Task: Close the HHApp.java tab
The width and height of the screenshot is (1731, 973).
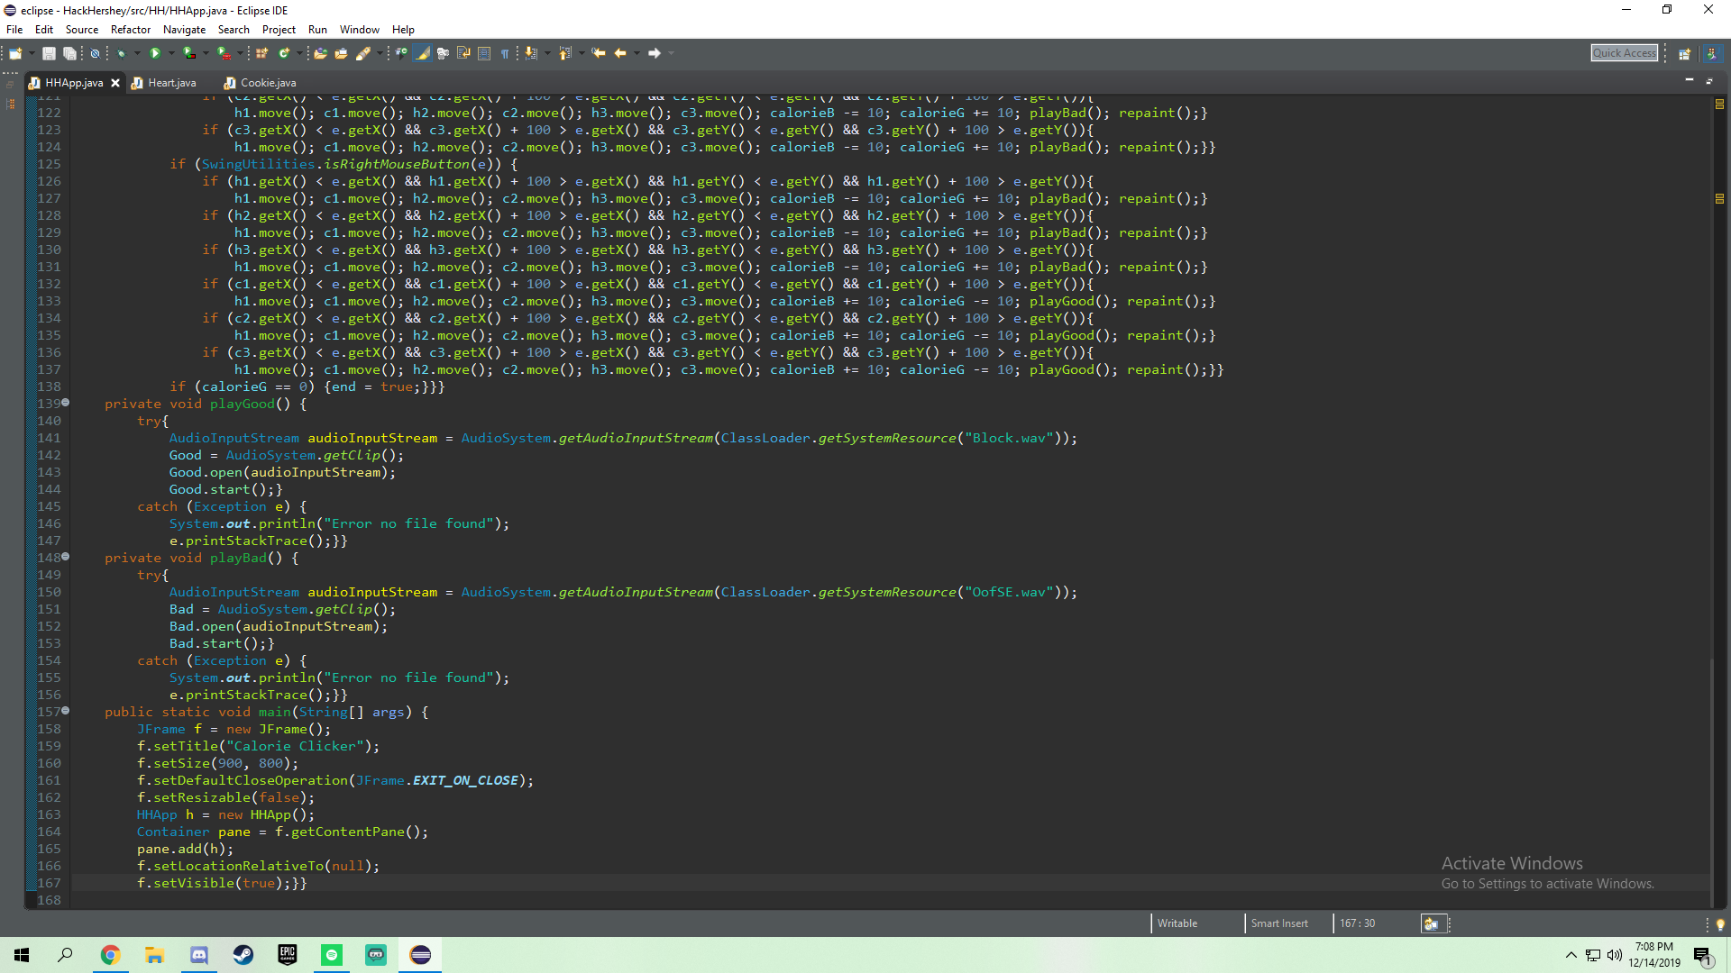Action: (x=115, y=83)
